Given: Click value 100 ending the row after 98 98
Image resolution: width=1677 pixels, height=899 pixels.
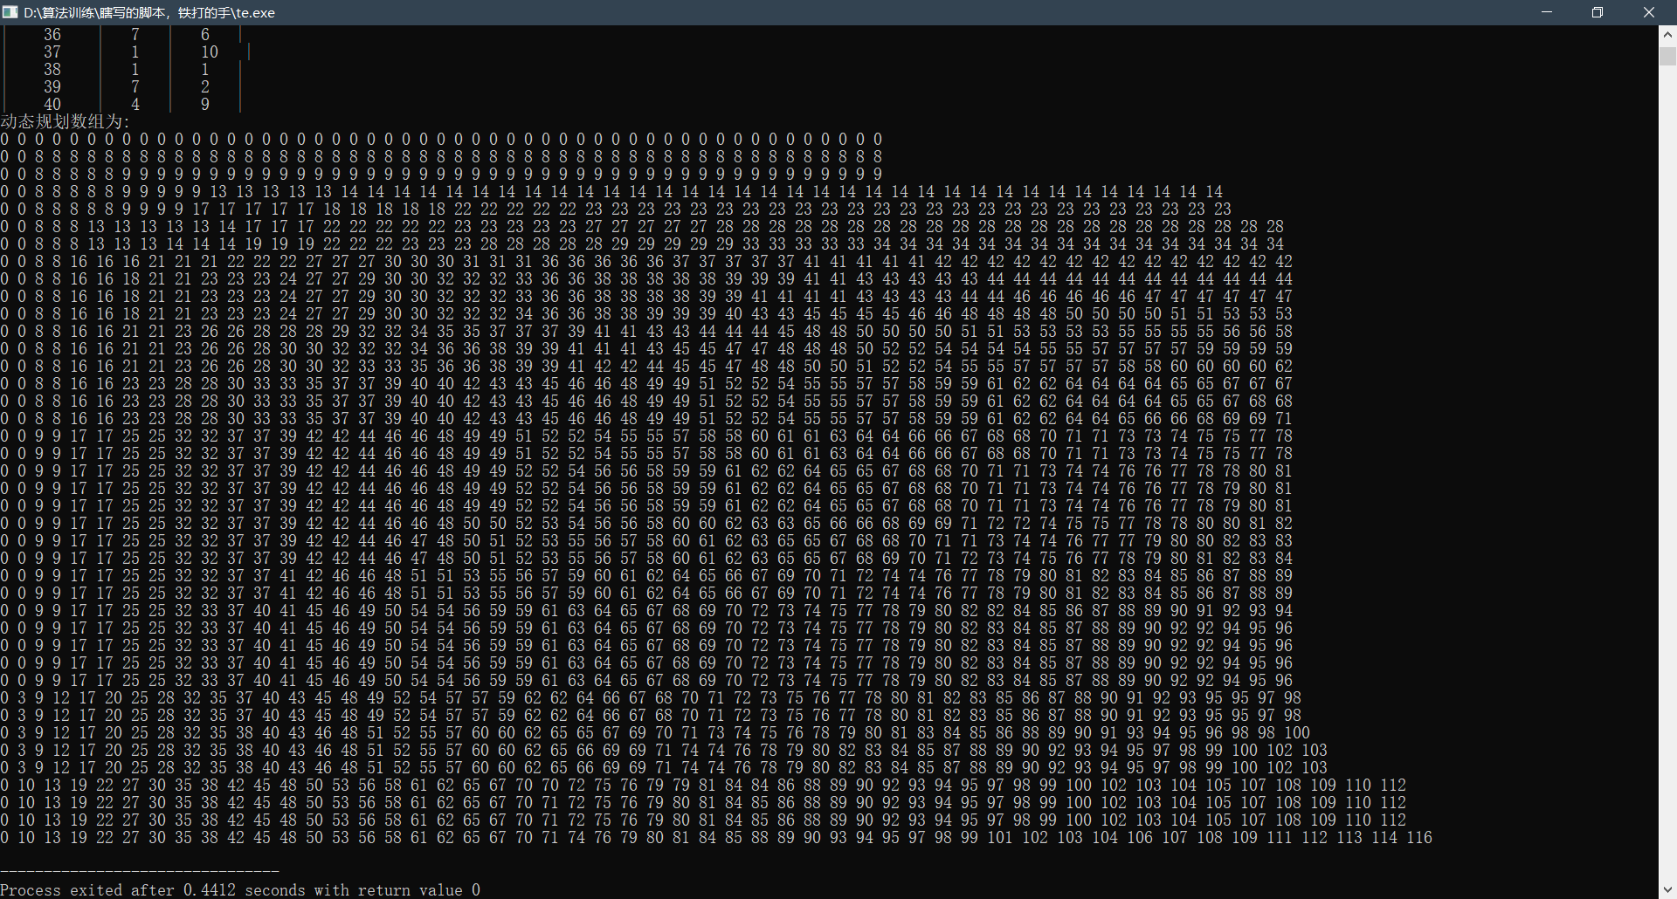Looking at the screenshot, I should pos(1296,732).
